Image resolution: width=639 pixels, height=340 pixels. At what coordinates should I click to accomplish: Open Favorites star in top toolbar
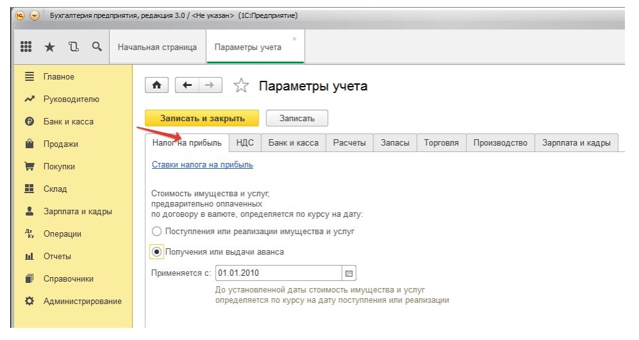click(49, 47)
